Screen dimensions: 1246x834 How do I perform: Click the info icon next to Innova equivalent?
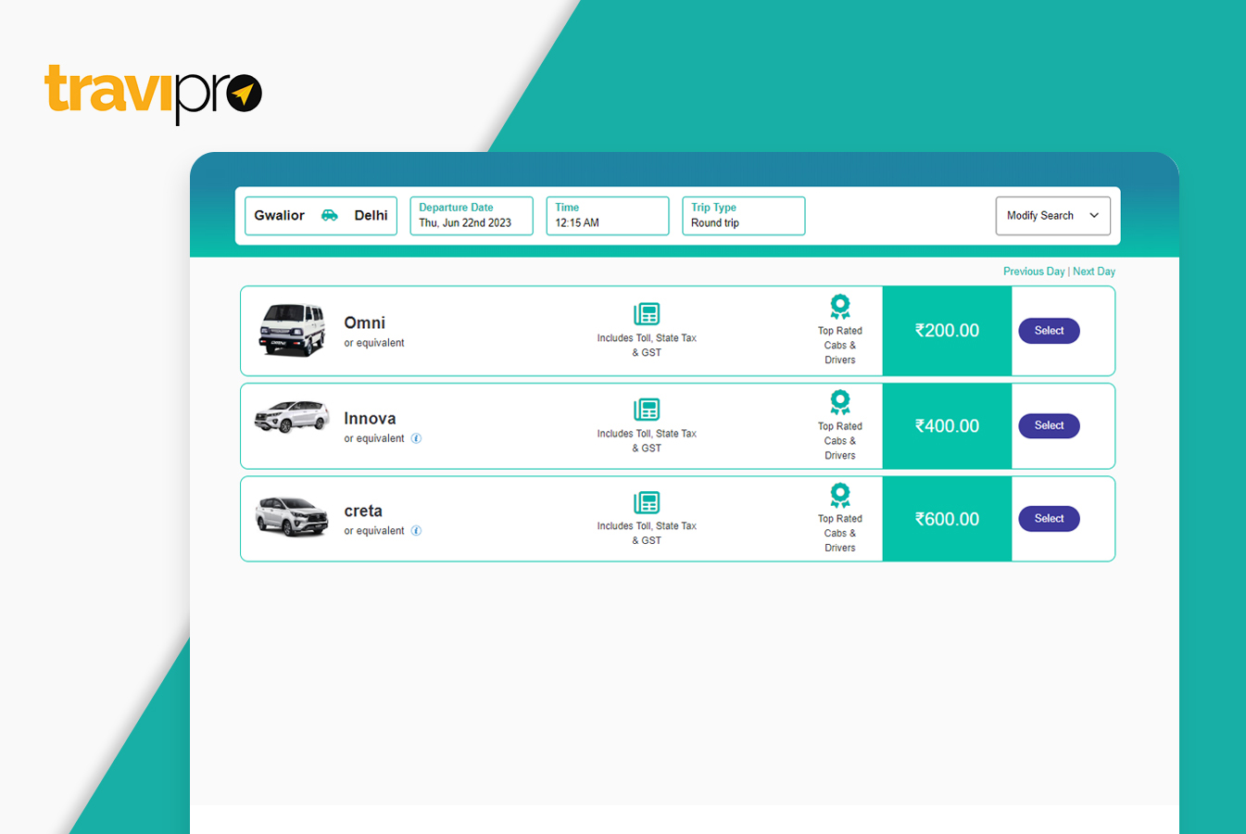coord(417,438)
